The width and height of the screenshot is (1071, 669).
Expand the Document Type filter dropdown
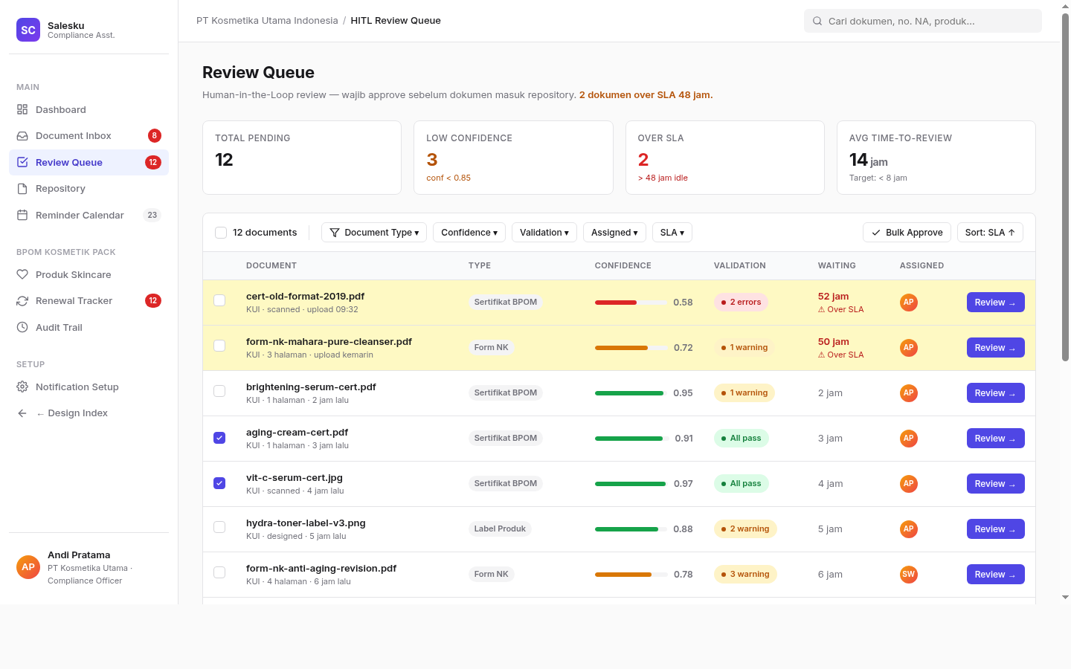(x=374, y=233)
